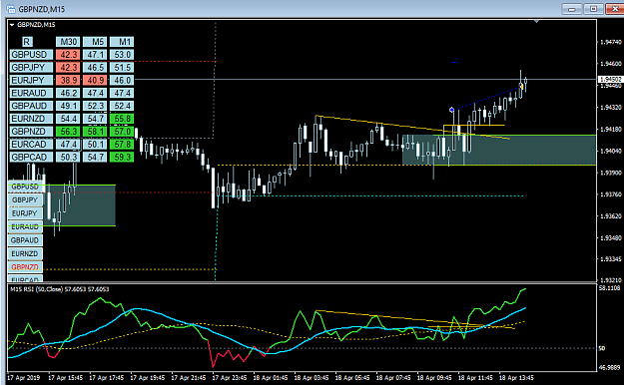The image size is (624, 385).
Task: Click GBPJPY M1 value 51.5
Action: 122,67
